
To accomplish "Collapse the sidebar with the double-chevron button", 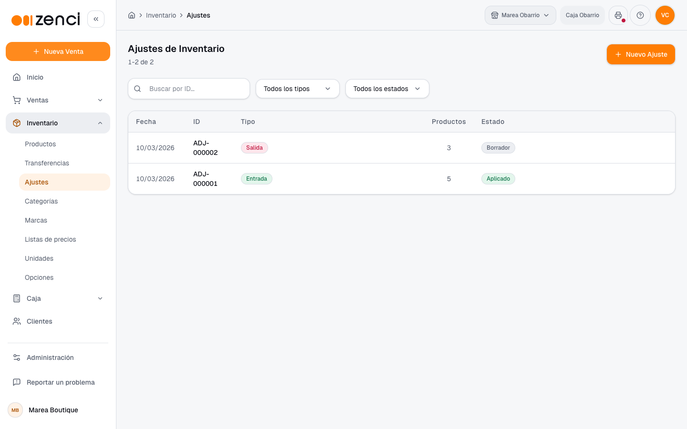I will 96,19.
